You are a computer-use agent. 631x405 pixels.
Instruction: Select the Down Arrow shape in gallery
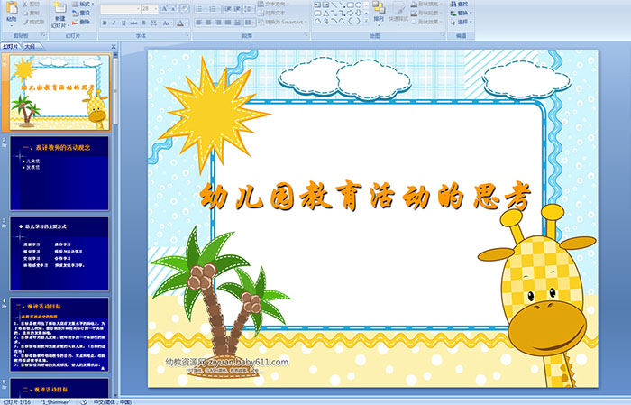pyautogui.click(x=358, y=14)
